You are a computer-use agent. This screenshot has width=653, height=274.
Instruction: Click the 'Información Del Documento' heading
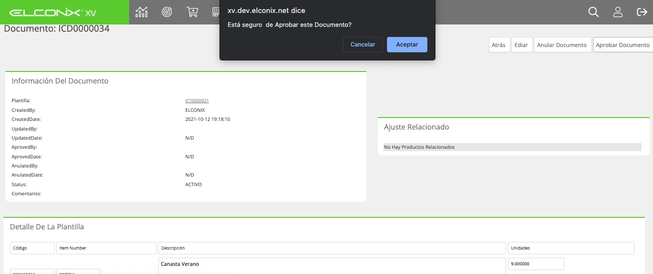60,81
